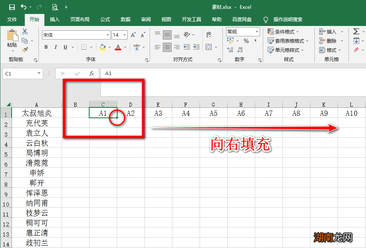Click the Save icon in title bar

tap(12, 7)
